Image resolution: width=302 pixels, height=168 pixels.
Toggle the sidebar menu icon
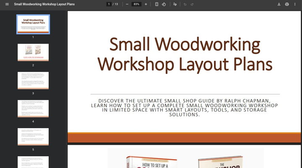click(x=7, y=4)
